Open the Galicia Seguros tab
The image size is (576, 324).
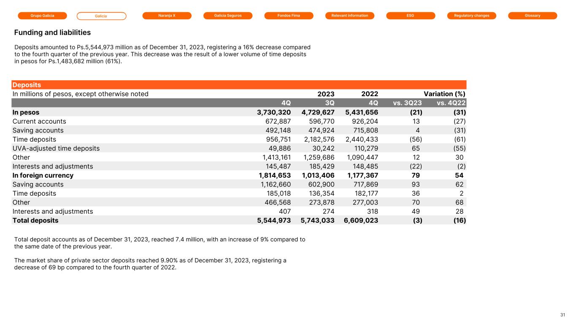click(227, 16)
